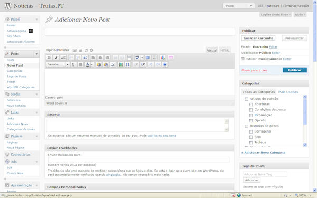Click Terminar Sessão to log out
This screenshot has width=317, height=198.
295,6
